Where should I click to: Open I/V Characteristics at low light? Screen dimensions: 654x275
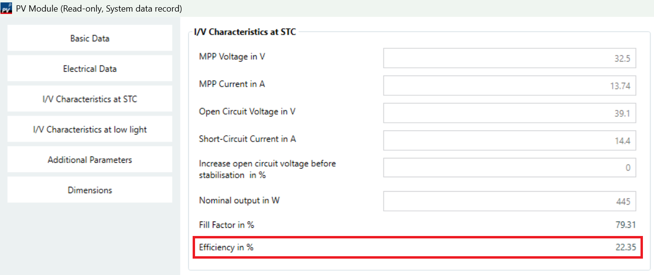pyautogui.click(x=90, y=130)
